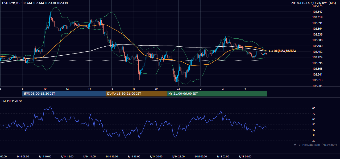Click price axis label 102.424
This screenshot has height=159, width=340.
tap(318, 57)
